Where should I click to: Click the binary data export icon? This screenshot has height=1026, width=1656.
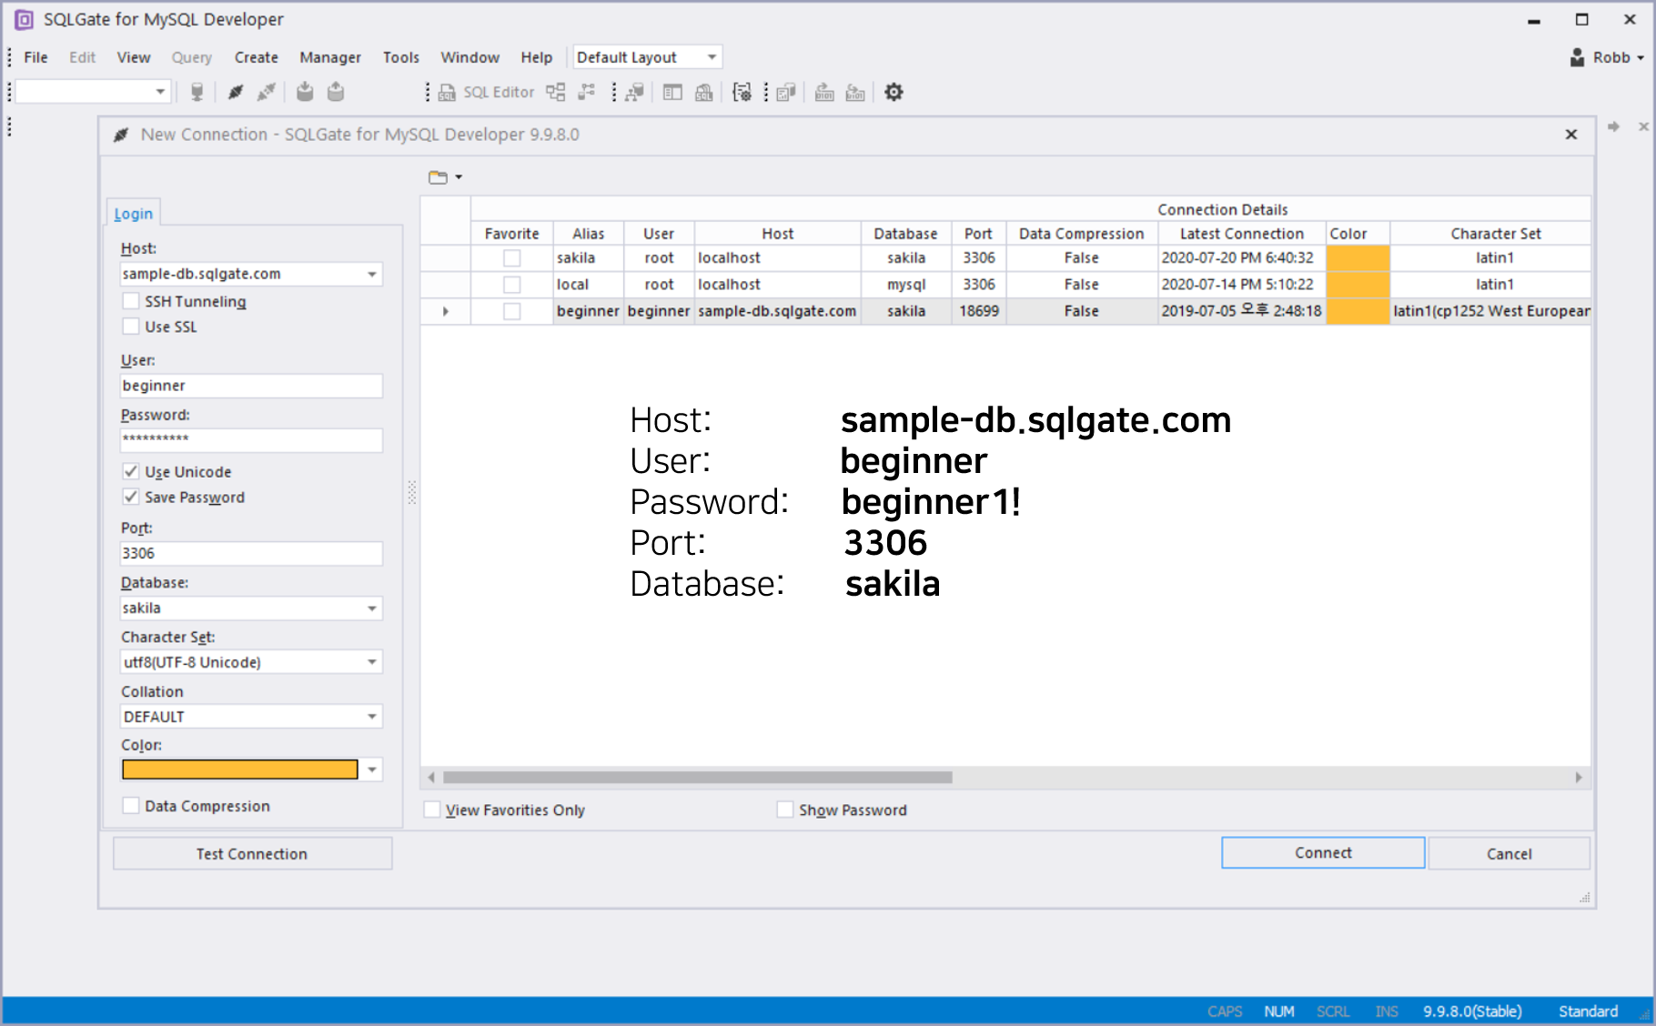(824, 92)
